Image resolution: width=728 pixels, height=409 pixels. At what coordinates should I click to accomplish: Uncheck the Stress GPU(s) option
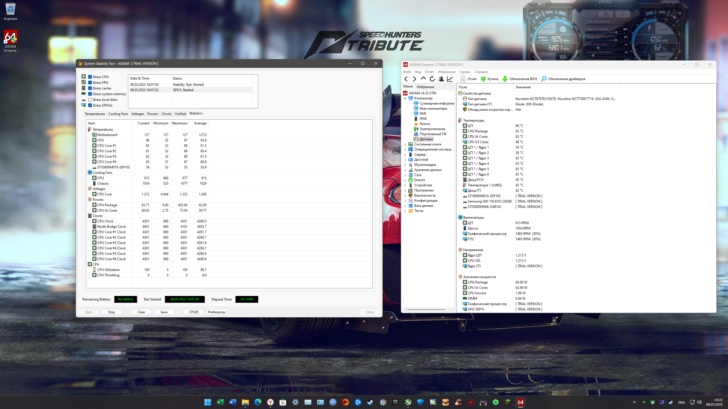(x=90, y=105)
